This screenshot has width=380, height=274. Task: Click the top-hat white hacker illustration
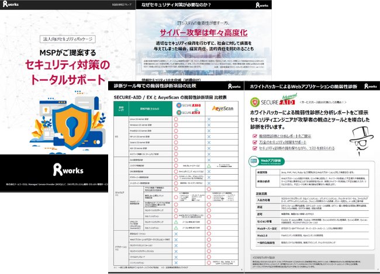[x=360, y=141]
